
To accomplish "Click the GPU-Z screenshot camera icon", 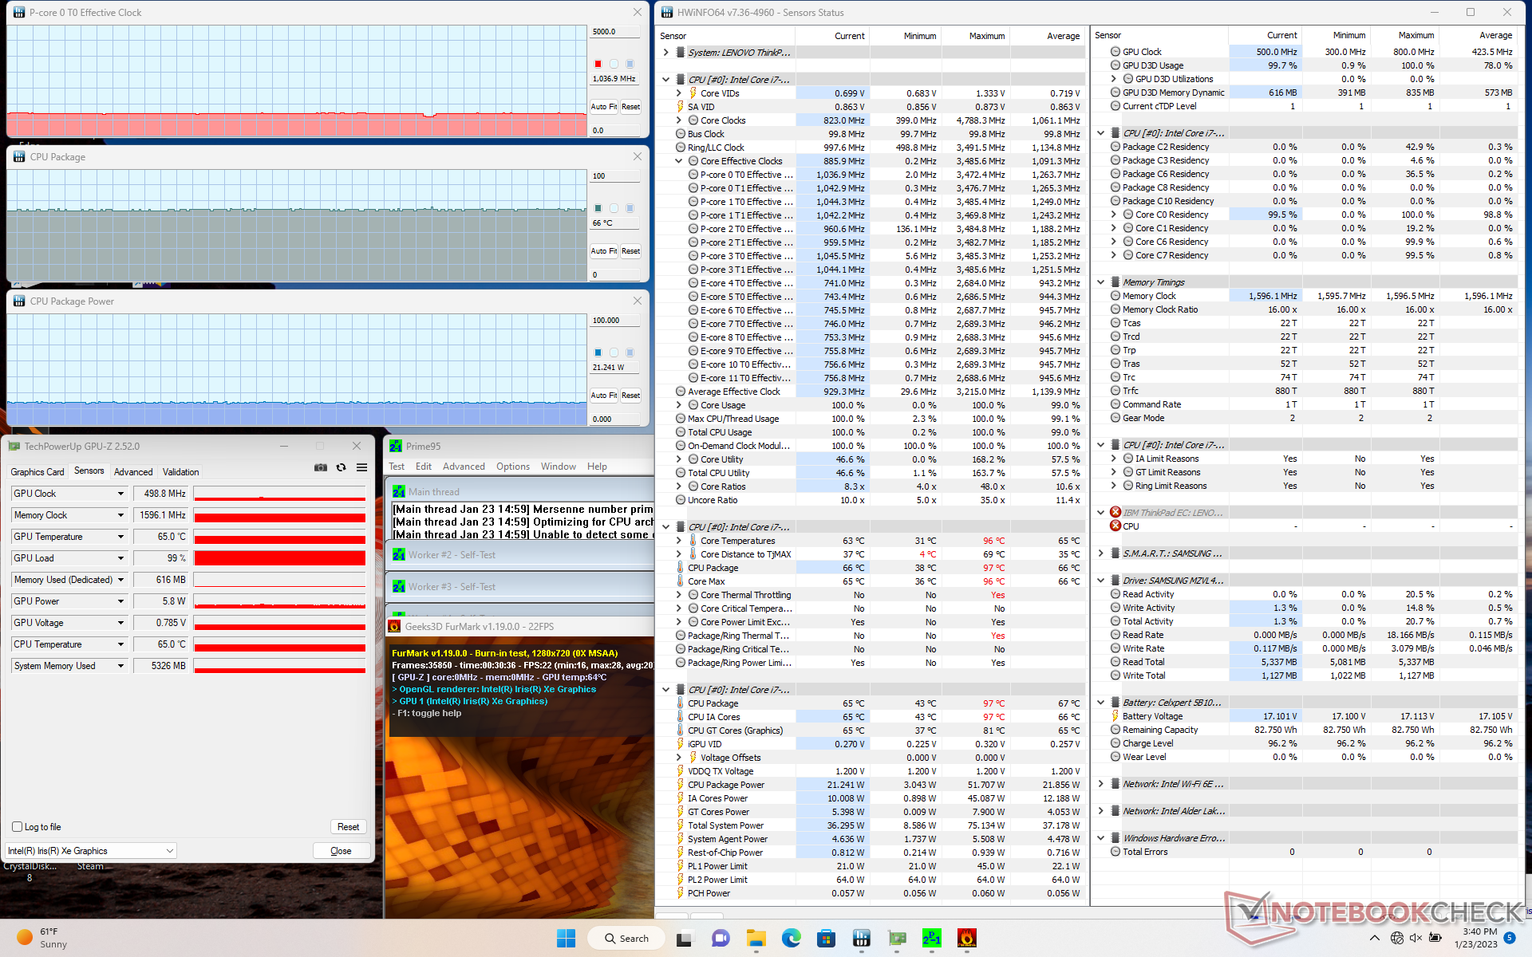I will click(x=321, y=467).
